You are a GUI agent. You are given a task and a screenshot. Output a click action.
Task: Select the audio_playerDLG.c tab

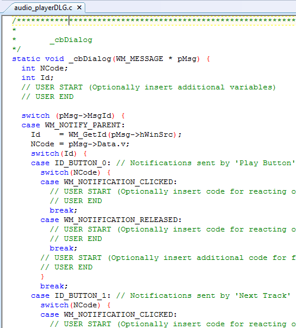43,8
